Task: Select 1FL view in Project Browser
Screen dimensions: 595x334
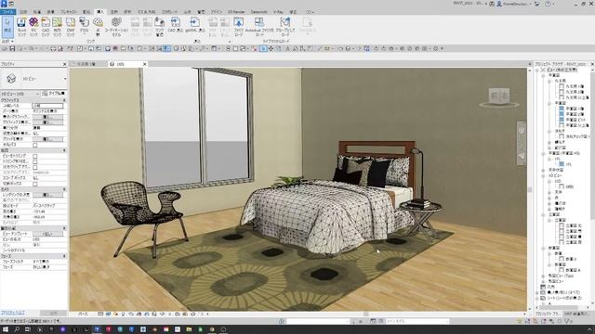Action: click(569, 164)
